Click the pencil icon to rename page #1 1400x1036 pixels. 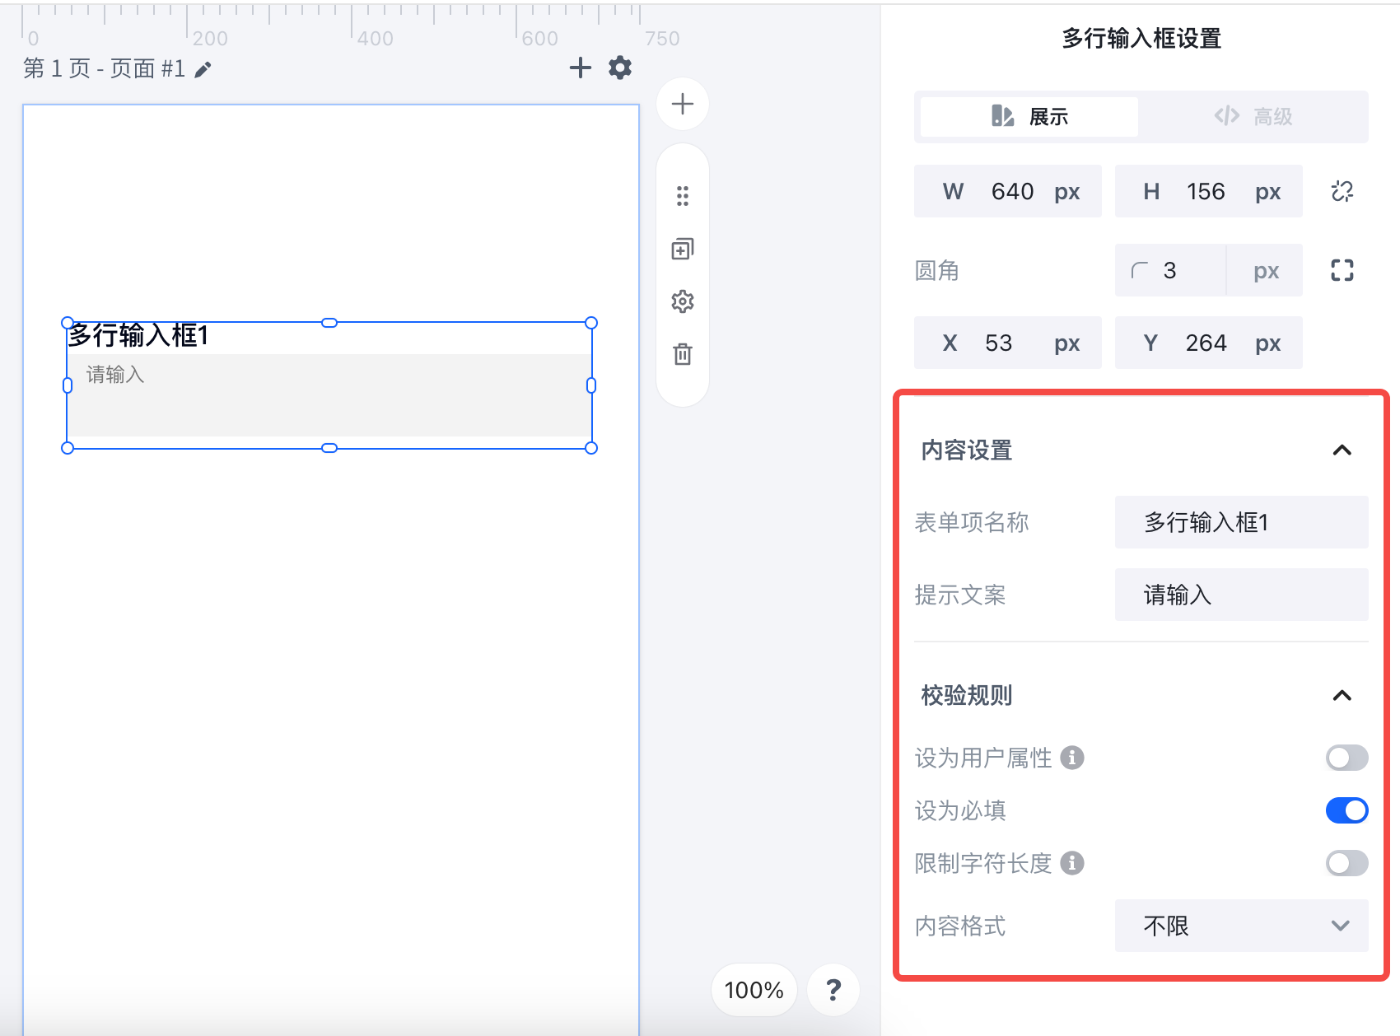point(203,70)
